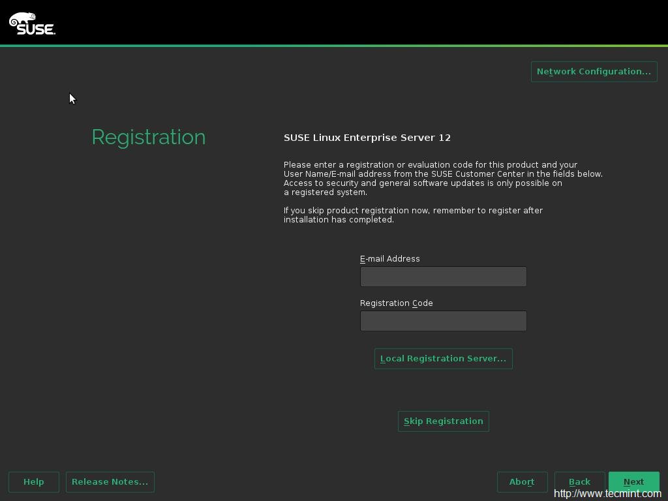
Task: Go Back to the previous step
Action: [579, 482]
